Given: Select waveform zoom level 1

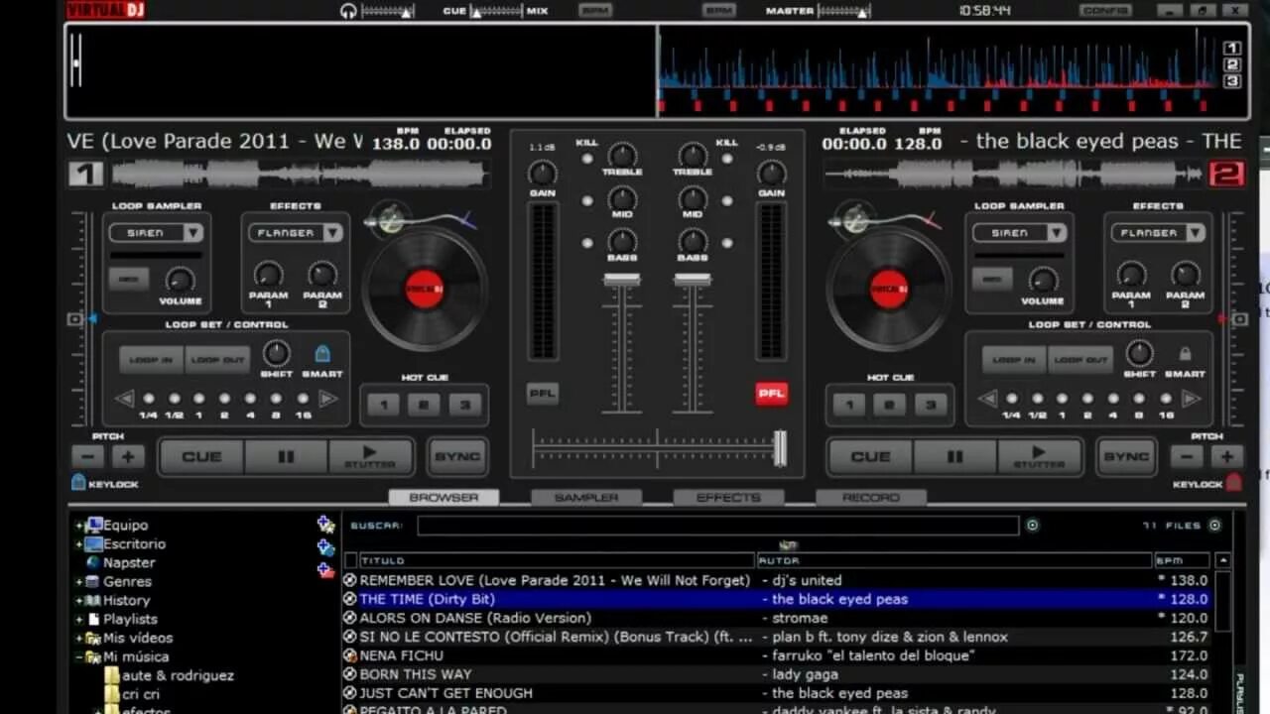Looking at the screenshot, I should pos(1232,48).
